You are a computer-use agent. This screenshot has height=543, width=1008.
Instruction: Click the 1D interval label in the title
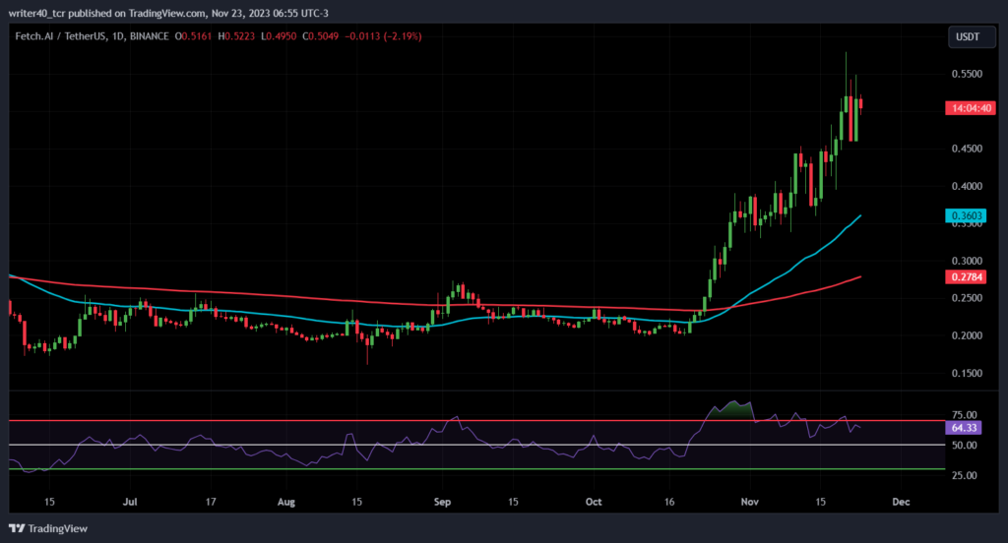pyautogui.click(x=118, y=36)
